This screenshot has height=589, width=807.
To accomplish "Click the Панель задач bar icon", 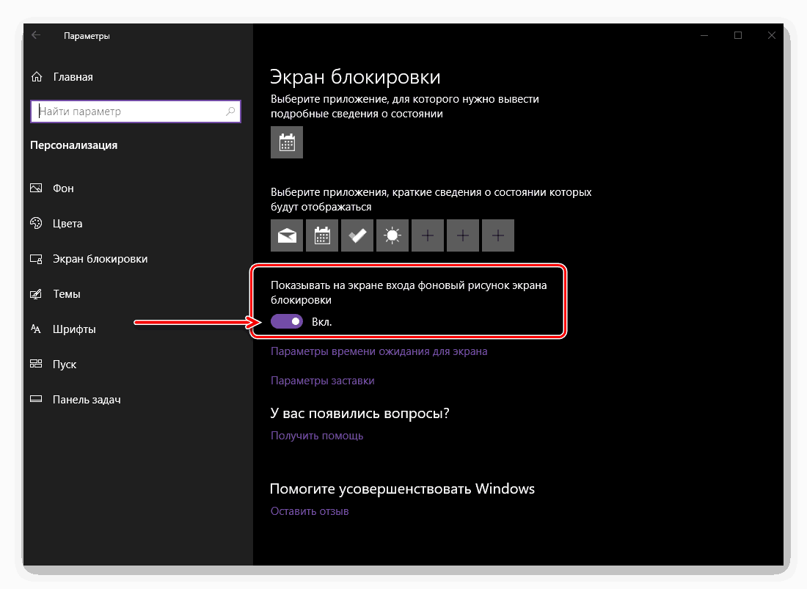I will tap(36, 399).
